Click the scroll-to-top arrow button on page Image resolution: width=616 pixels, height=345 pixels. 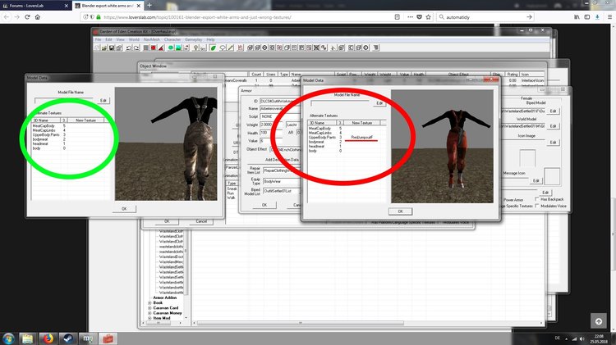(599, 321)
